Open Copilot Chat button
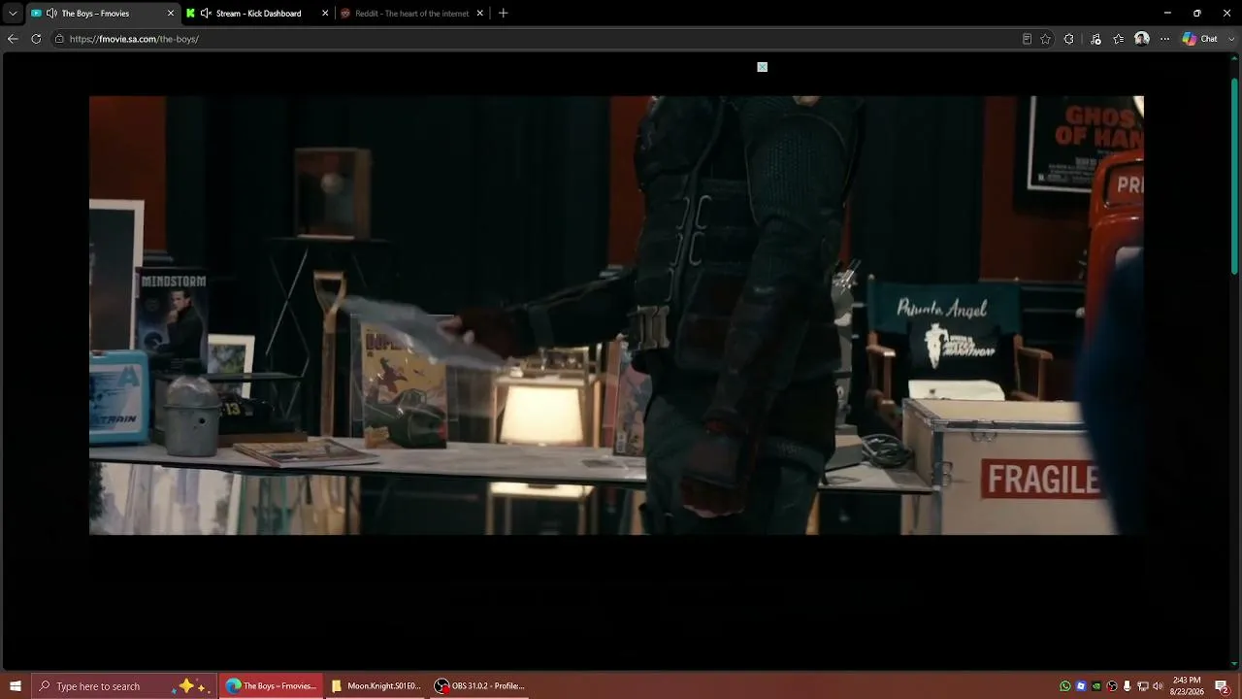The height and width of the screenshot is (699, 1242). pyautogui.click(x=1199, y=39)
